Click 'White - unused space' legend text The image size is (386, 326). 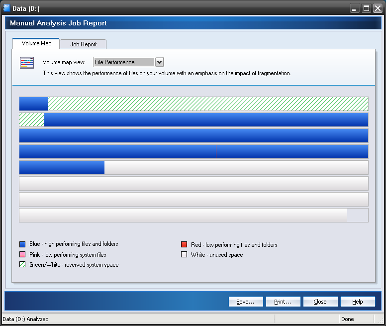(x=217, y=255)
